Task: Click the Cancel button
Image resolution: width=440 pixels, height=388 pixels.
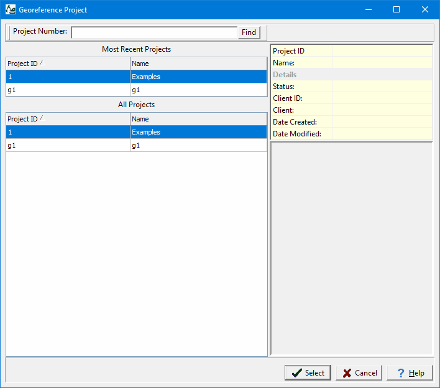Action: click(x=359, y=372)
